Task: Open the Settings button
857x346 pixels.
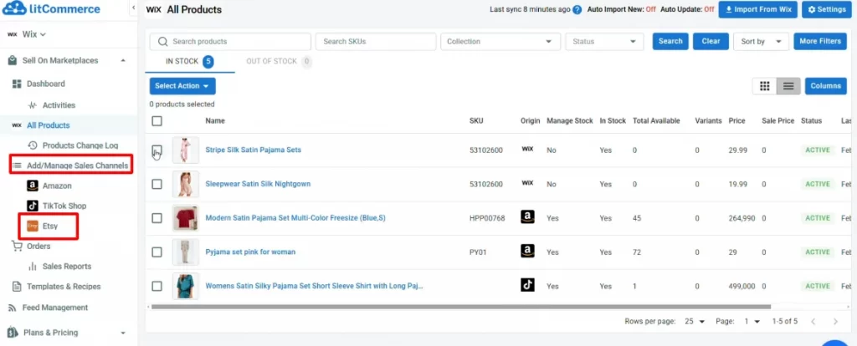Action: point(826,10)
